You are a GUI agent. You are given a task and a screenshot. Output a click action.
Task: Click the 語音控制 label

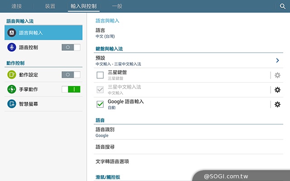pyautogui.click(x=29, y=48)
